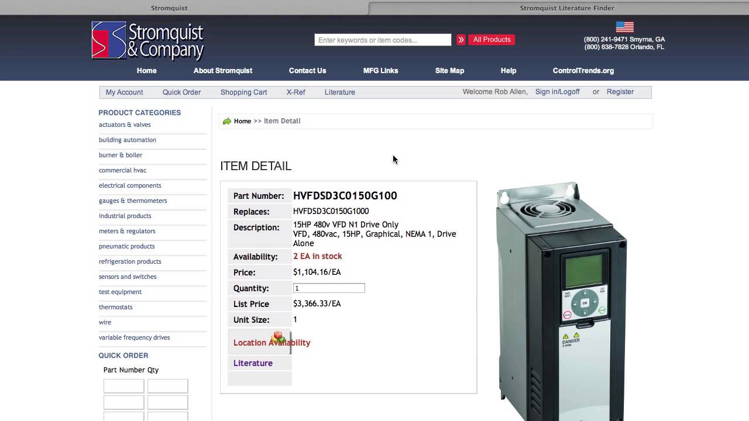Select sensors and switches category
The width and height of the screenshot is (749, 421).
[128, 277]
